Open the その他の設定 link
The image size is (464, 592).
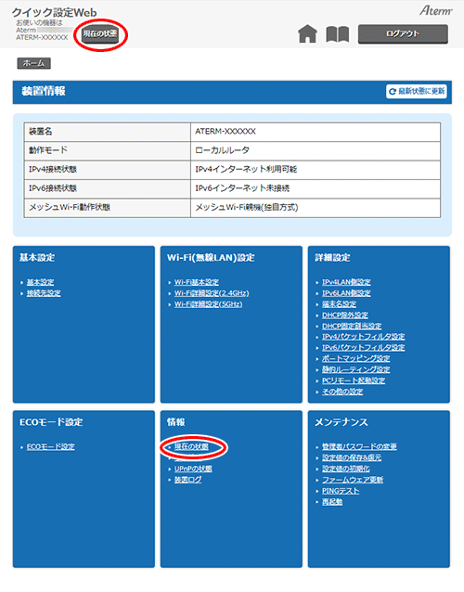coord(342,392)
